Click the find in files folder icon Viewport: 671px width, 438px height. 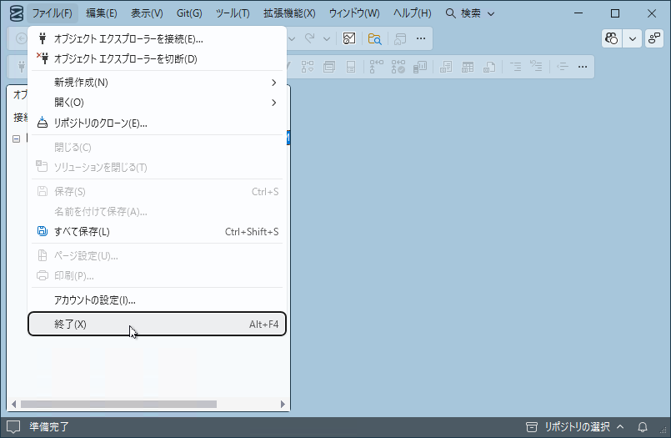point(374,38)
